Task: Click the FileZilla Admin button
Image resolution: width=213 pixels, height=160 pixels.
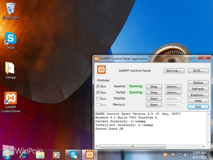Action: [173, 99]
